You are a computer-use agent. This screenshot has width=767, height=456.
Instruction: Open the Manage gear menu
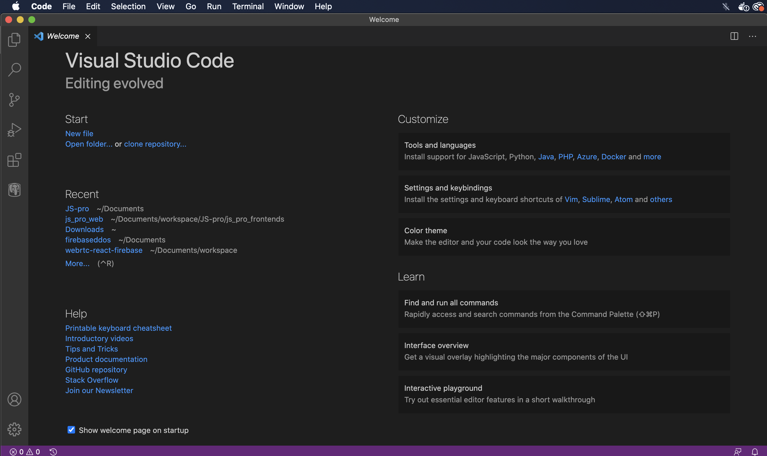pos(14,429)
